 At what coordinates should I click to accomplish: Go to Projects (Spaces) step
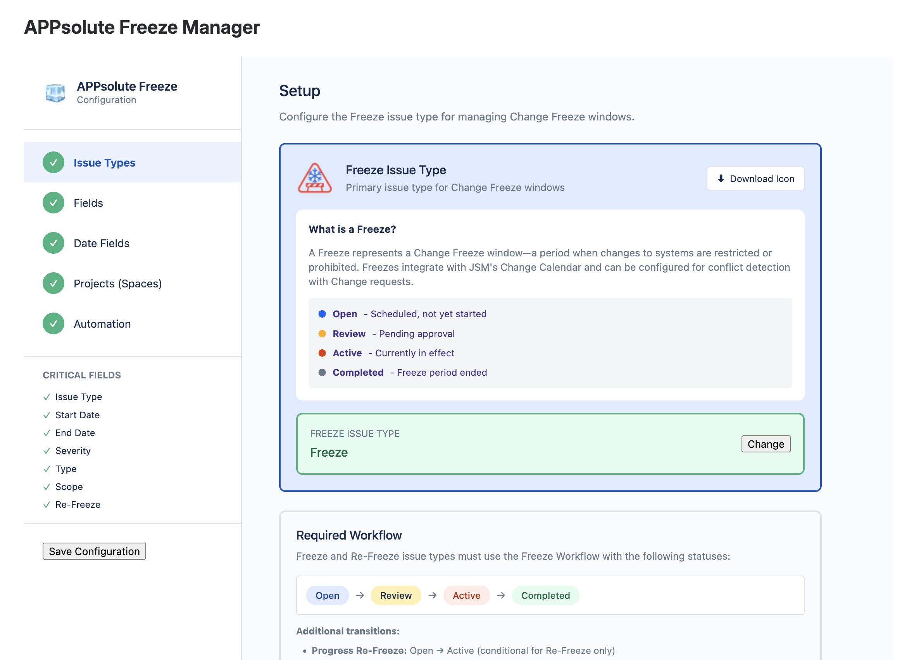(x=118, y=284)
